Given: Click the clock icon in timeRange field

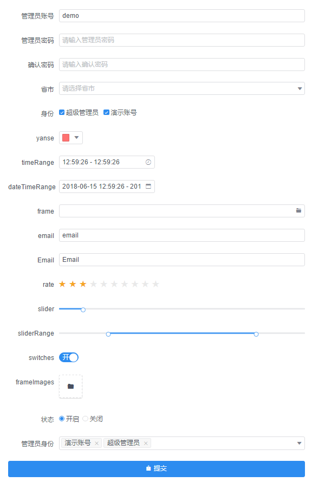Looking at the screenshot, I should pos(148,162).
